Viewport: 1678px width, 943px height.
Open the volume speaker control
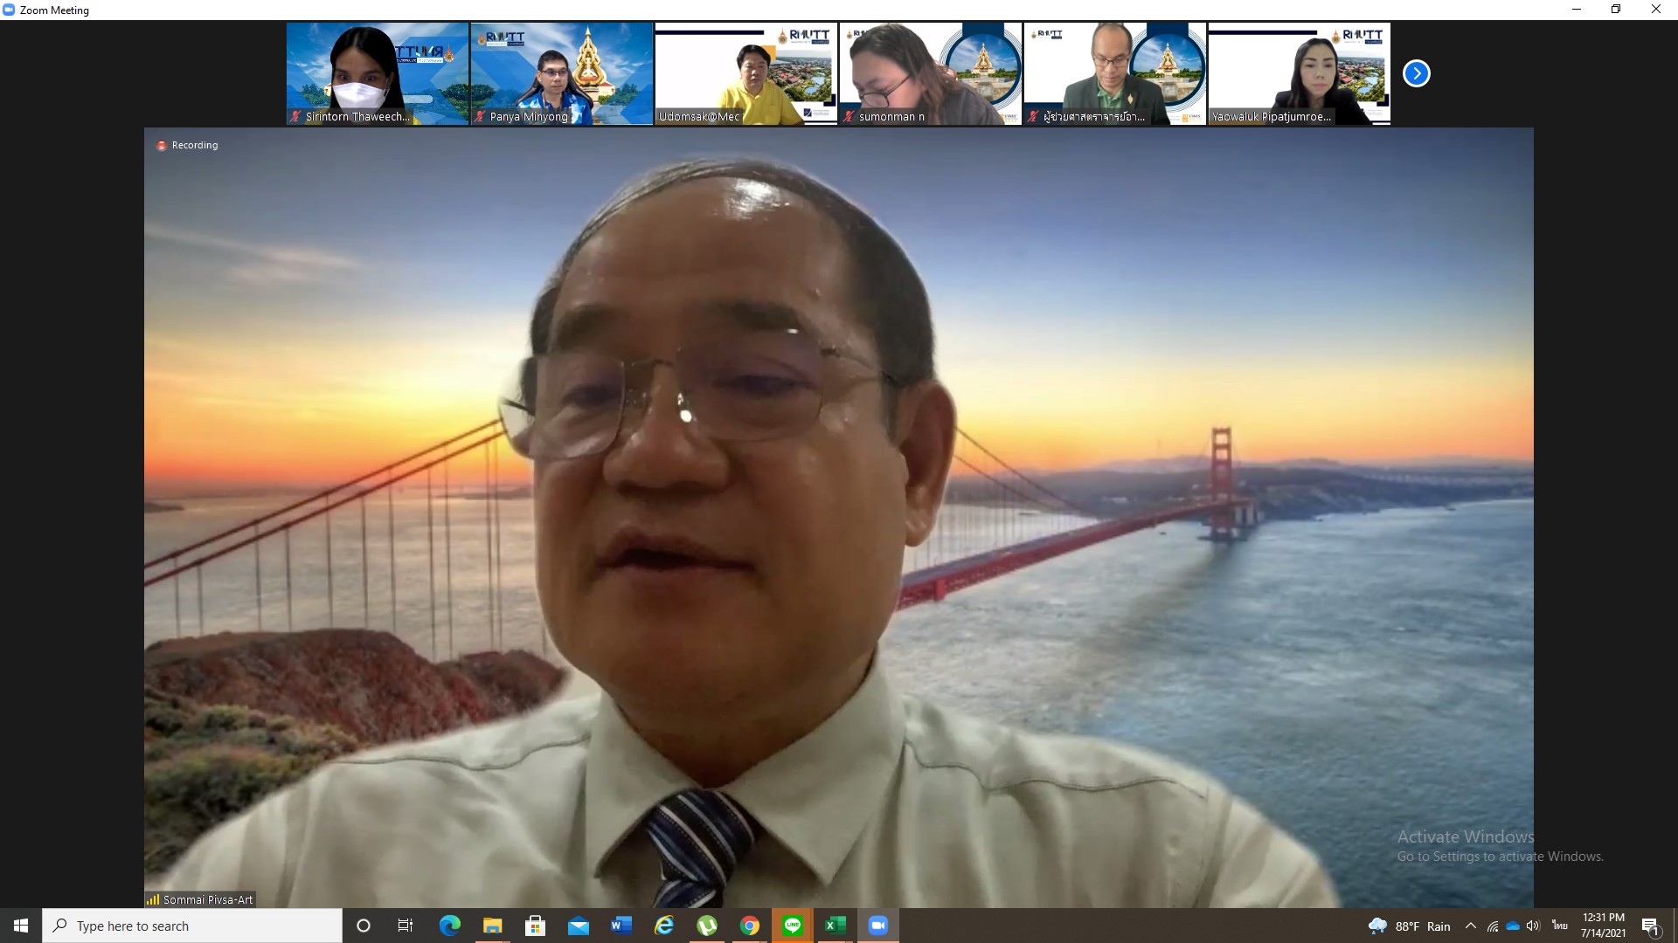(x=1533, y=926)
